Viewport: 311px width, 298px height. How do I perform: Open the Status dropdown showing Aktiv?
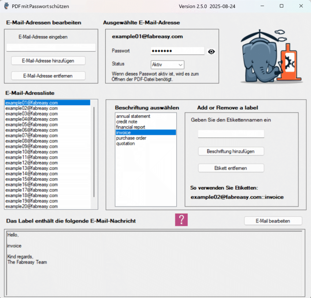pos(167,65)
